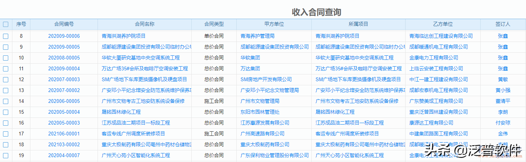Open contract number 202006-00005

64,101
